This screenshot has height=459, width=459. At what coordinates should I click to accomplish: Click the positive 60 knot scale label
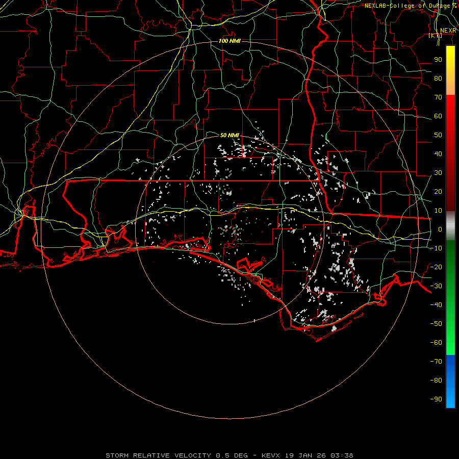(x=438, y=116)
